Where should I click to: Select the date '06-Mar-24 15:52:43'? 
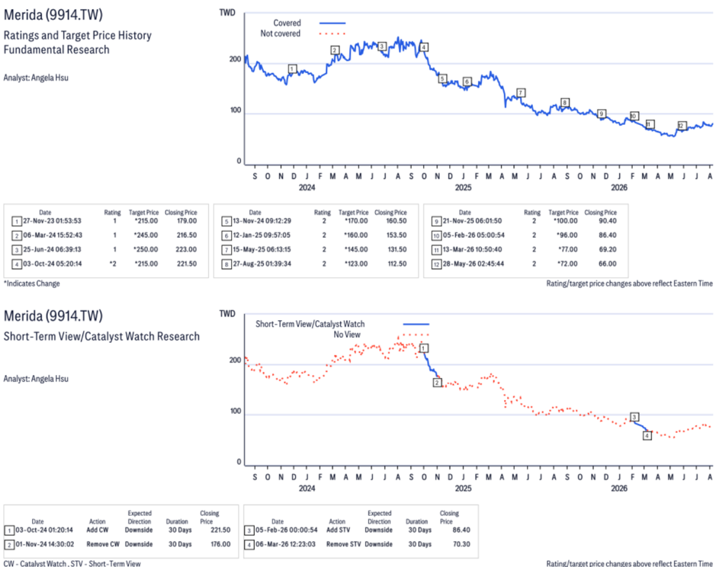click(53, 235)
